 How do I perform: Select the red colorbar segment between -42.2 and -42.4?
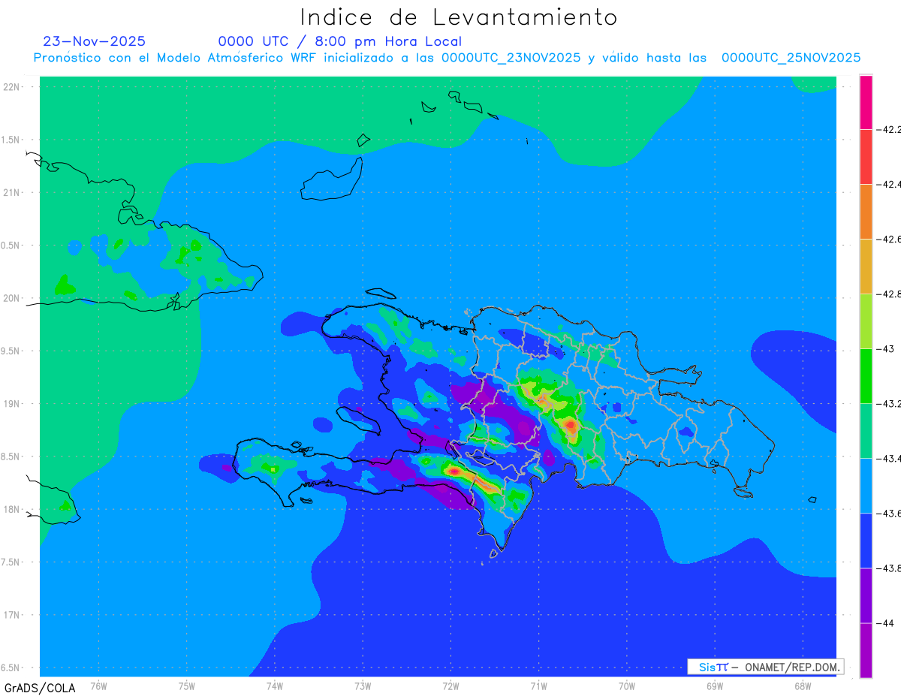(866, 156)
